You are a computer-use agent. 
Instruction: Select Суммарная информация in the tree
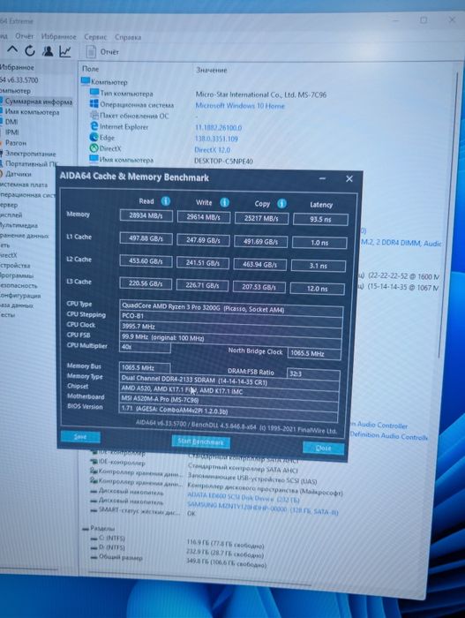click(x=37, y=102)
